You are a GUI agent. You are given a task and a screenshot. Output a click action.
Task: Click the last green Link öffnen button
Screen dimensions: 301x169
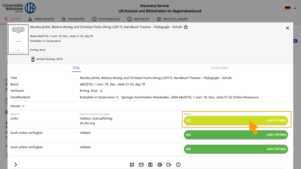[236, 149]
